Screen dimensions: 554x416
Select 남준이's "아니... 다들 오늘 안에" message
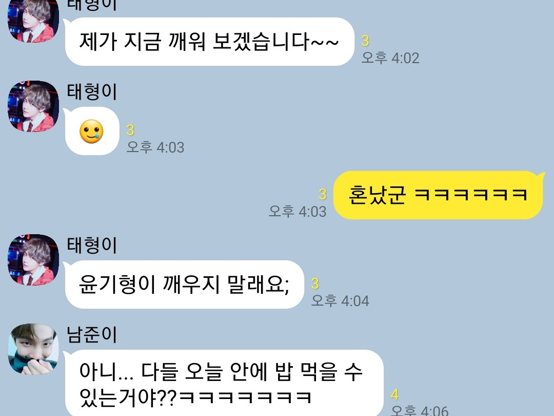(x=224, y=383)
